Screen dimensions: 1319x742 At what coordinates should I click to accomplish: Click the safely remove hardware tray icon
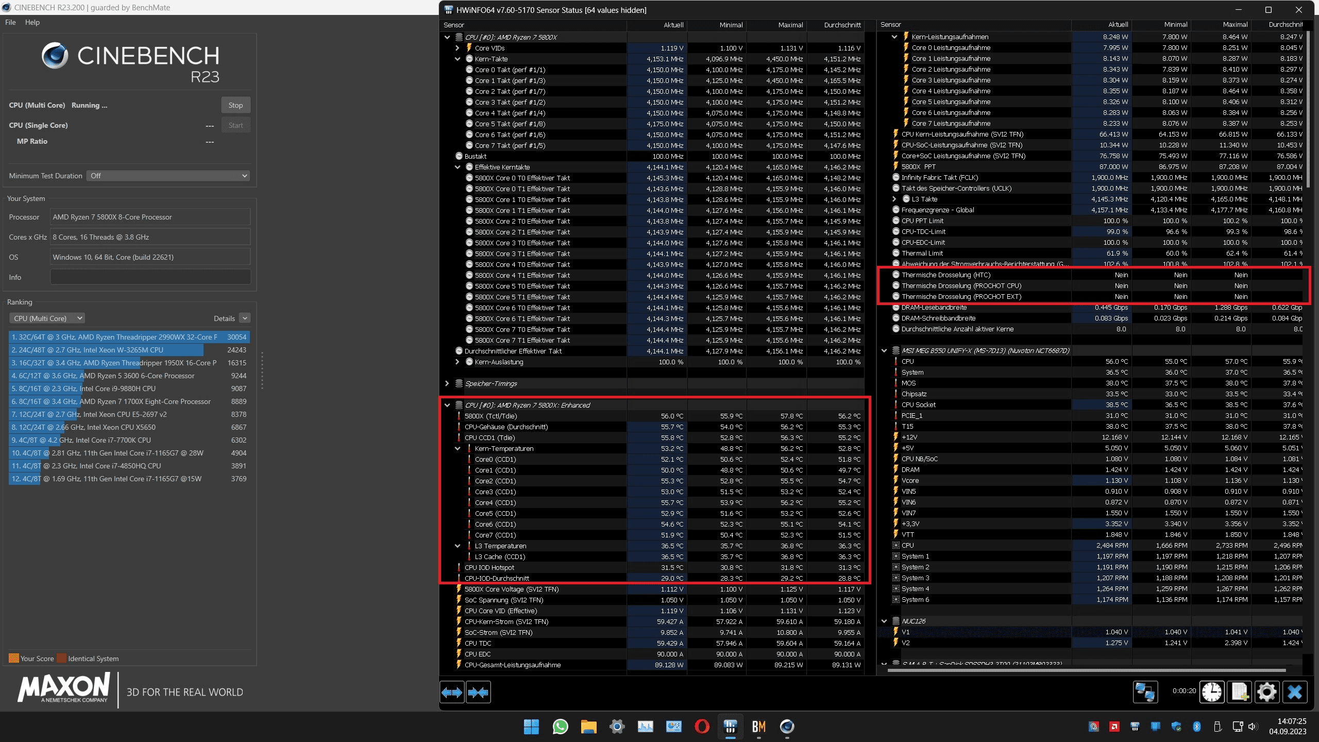click(x=1217, y=727)
